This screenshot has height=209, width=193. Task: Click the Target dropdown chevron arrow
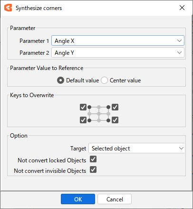pos(181,148)
